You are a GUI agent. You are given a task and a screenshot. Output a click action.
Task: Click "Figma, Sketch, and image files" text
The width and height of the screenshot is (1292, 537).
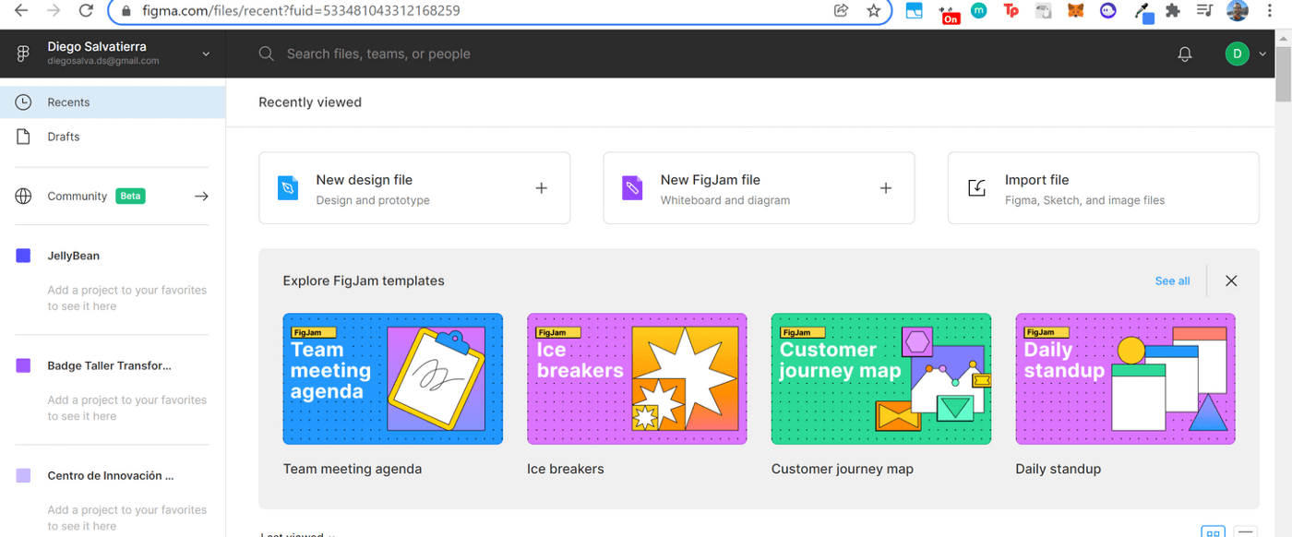pos(1085,200)
